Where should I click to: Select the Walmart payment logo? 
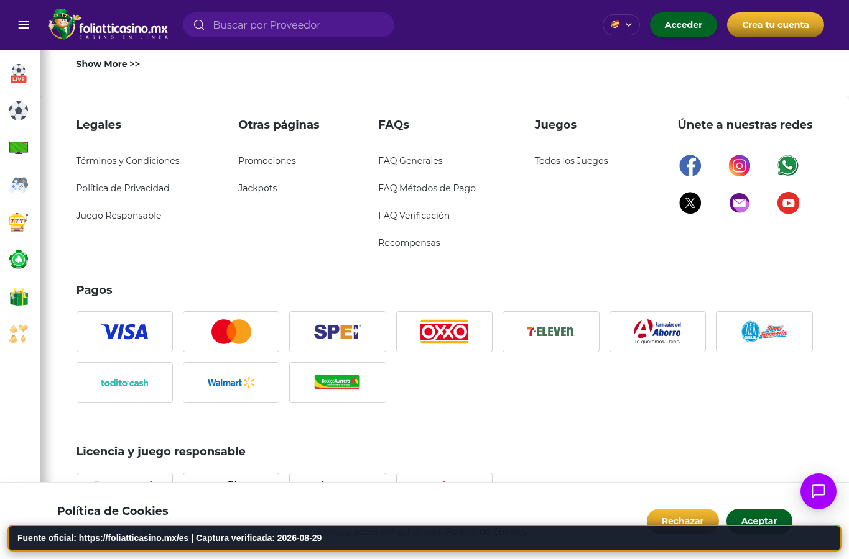[231, 383]
